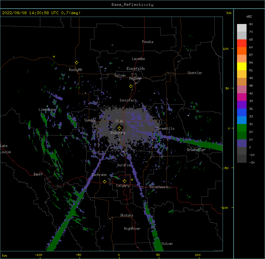Viewport: 265px width, 259px height.
Task: Click the yellow diamond marker above Calgary label
Action: point(125,181)
